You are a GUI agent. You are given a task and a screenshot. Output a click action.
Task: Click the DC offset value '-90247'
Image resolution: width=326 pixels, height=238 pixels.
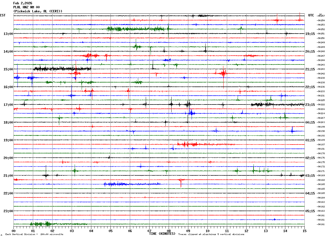coord(321,56)
